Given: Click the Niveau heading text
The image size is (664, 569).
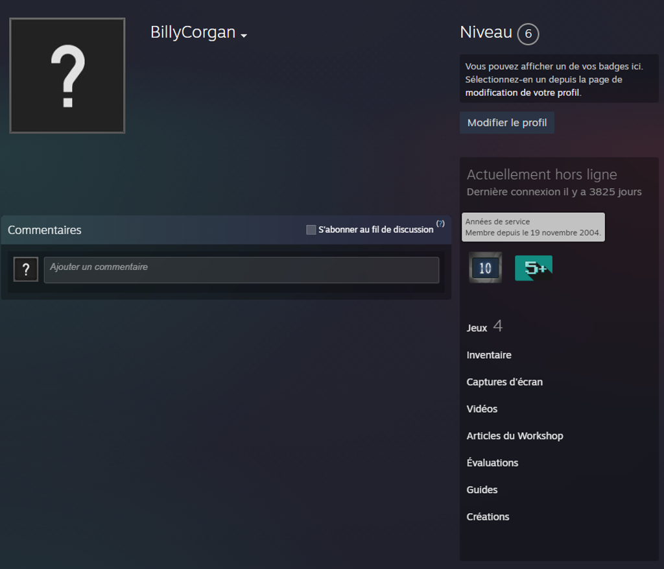Looking at the screenshot, I should (x=486, y=32).
